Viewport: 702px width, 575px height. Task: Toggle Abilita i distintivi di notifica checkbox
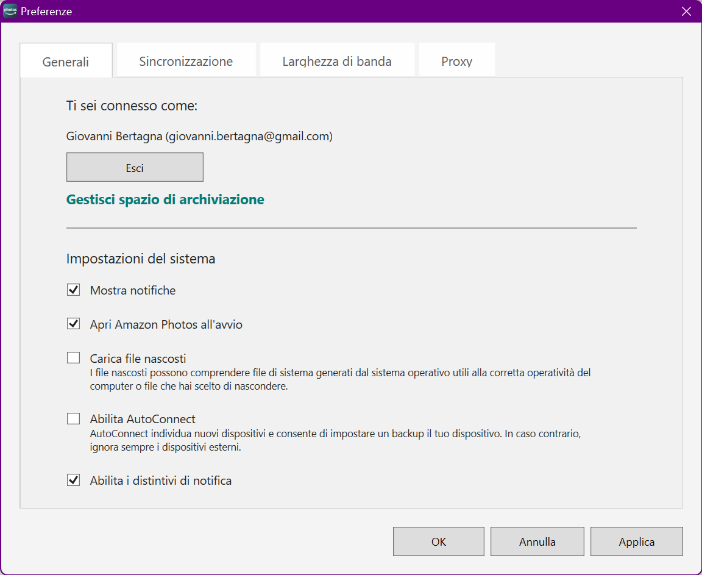click(73, 480)
